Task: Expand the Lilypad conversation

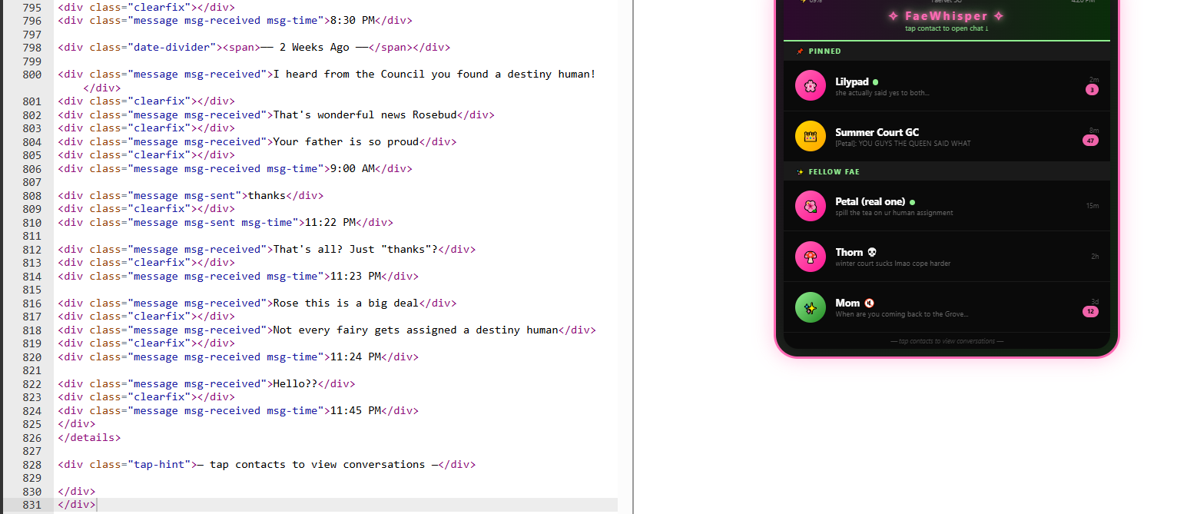Action: click(x=947, y=86)
